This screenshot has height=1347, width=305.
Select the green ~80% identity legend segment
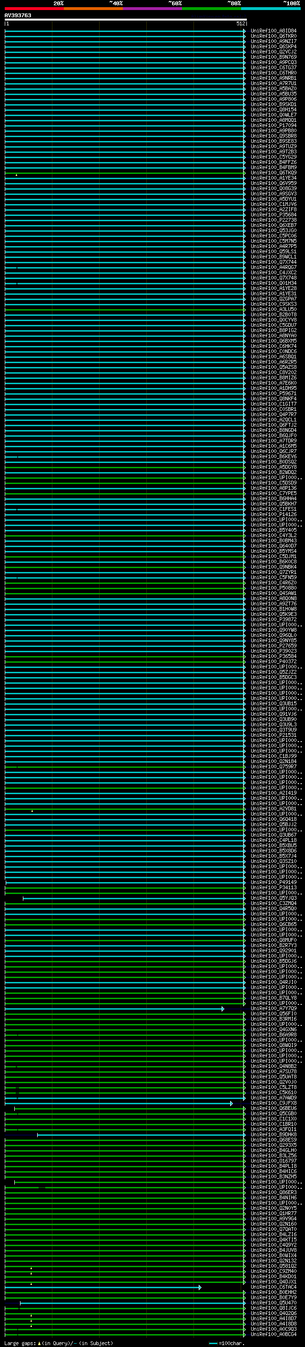(211, 9)
